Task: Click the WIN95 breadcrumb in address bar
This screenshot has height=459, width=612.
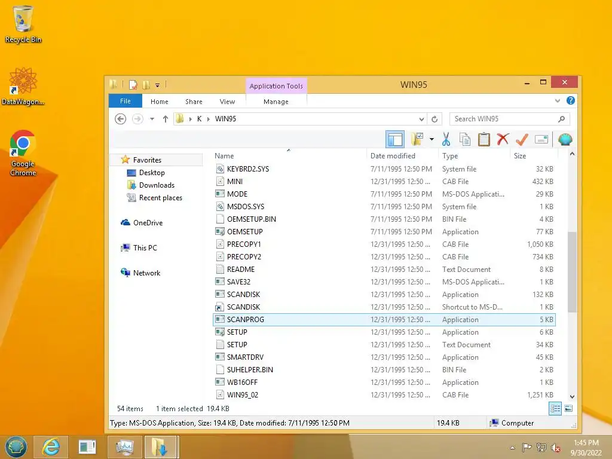Action: (225, 119)
